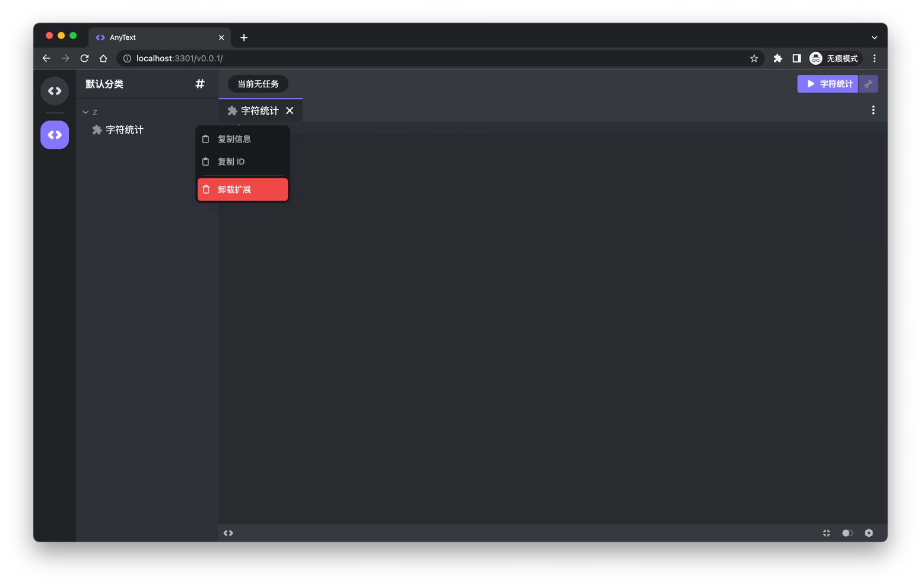The height and width of the screenshot is (586, 921).
Task: Select the AnyText browser tab
Action: click(x=159, y=37)
